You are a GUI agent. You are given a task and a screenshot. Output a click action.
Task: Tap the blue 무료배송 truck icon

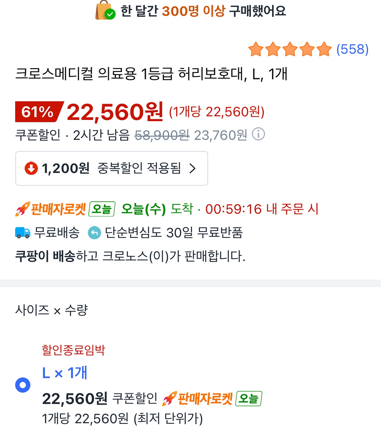23,233
